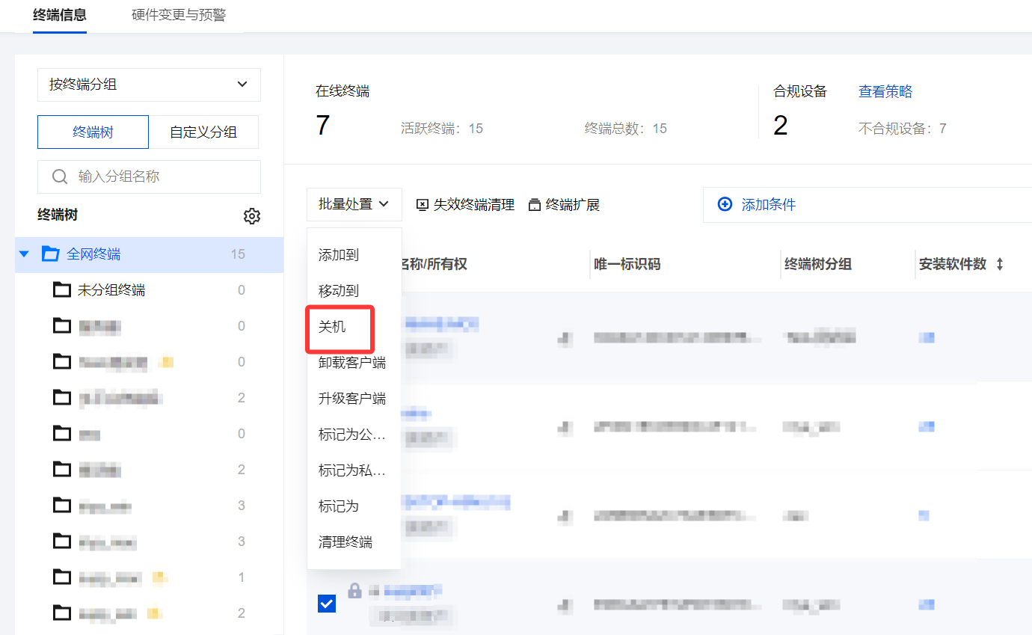The image size is (1032, 635).
Task: Click the 全网终端 folder icon
Action: tap(50, 254)
